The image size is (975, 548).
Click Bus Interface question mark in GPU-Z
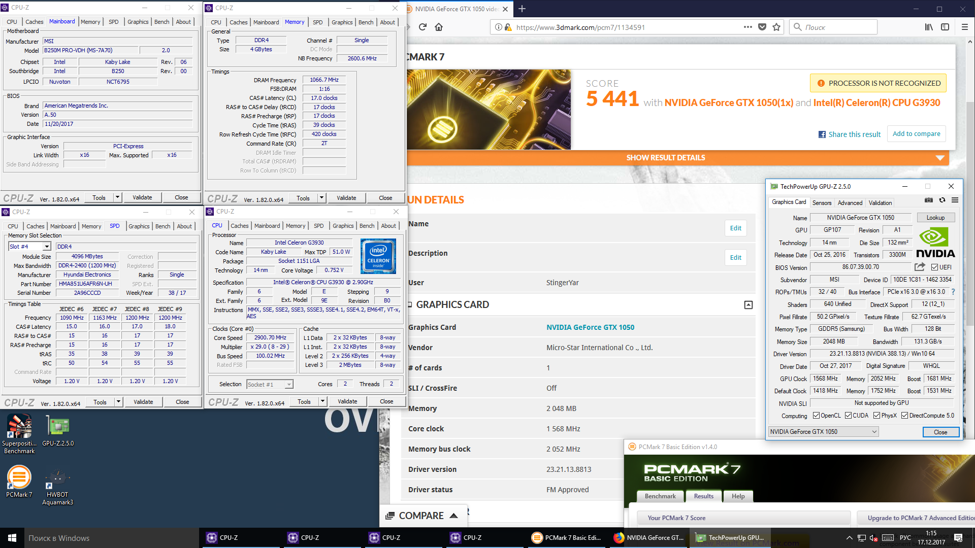953,292
